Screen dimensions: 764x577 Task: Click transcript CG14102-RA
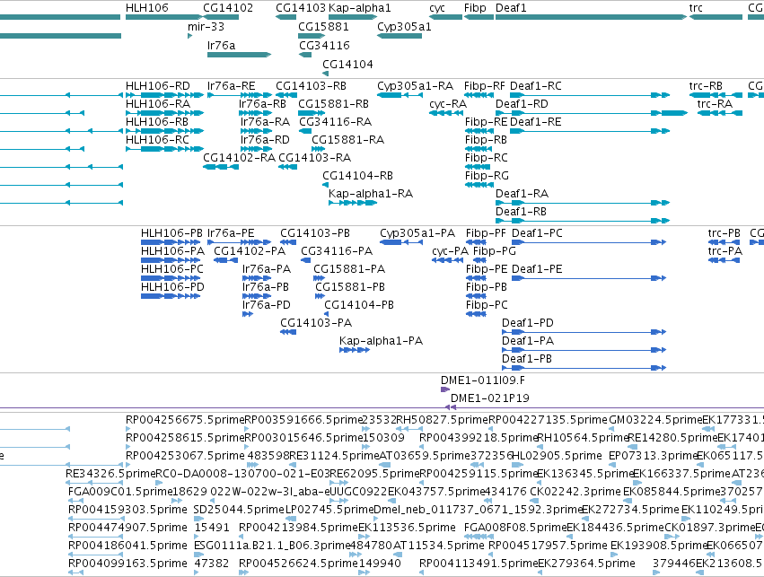click(x=221, y=167)
